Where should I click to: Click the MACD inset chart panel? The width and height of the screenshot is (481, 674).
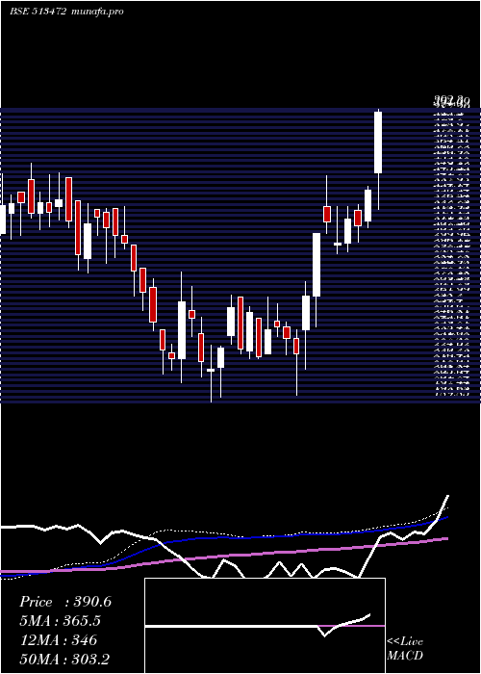point(265,626)
